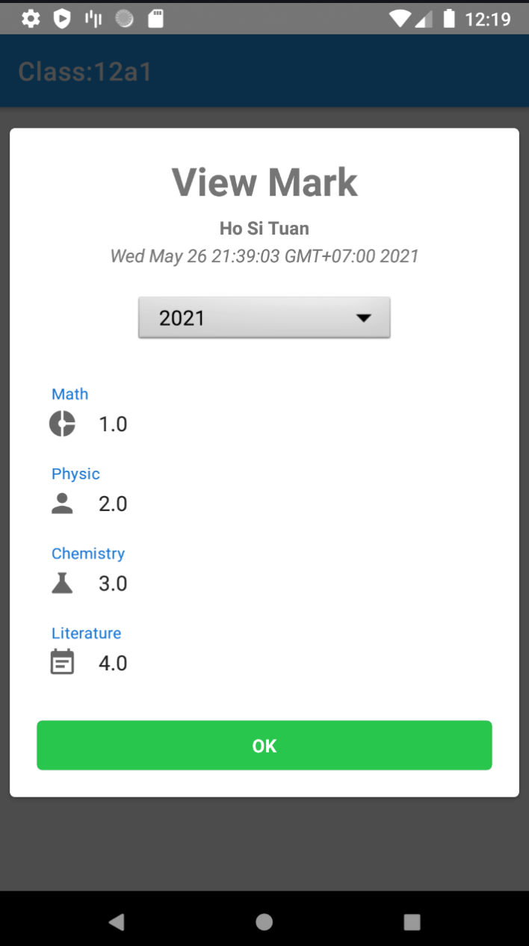Click the dropdown arrow on the year selector
Screen dimensions: 529x946
[364, 317]
